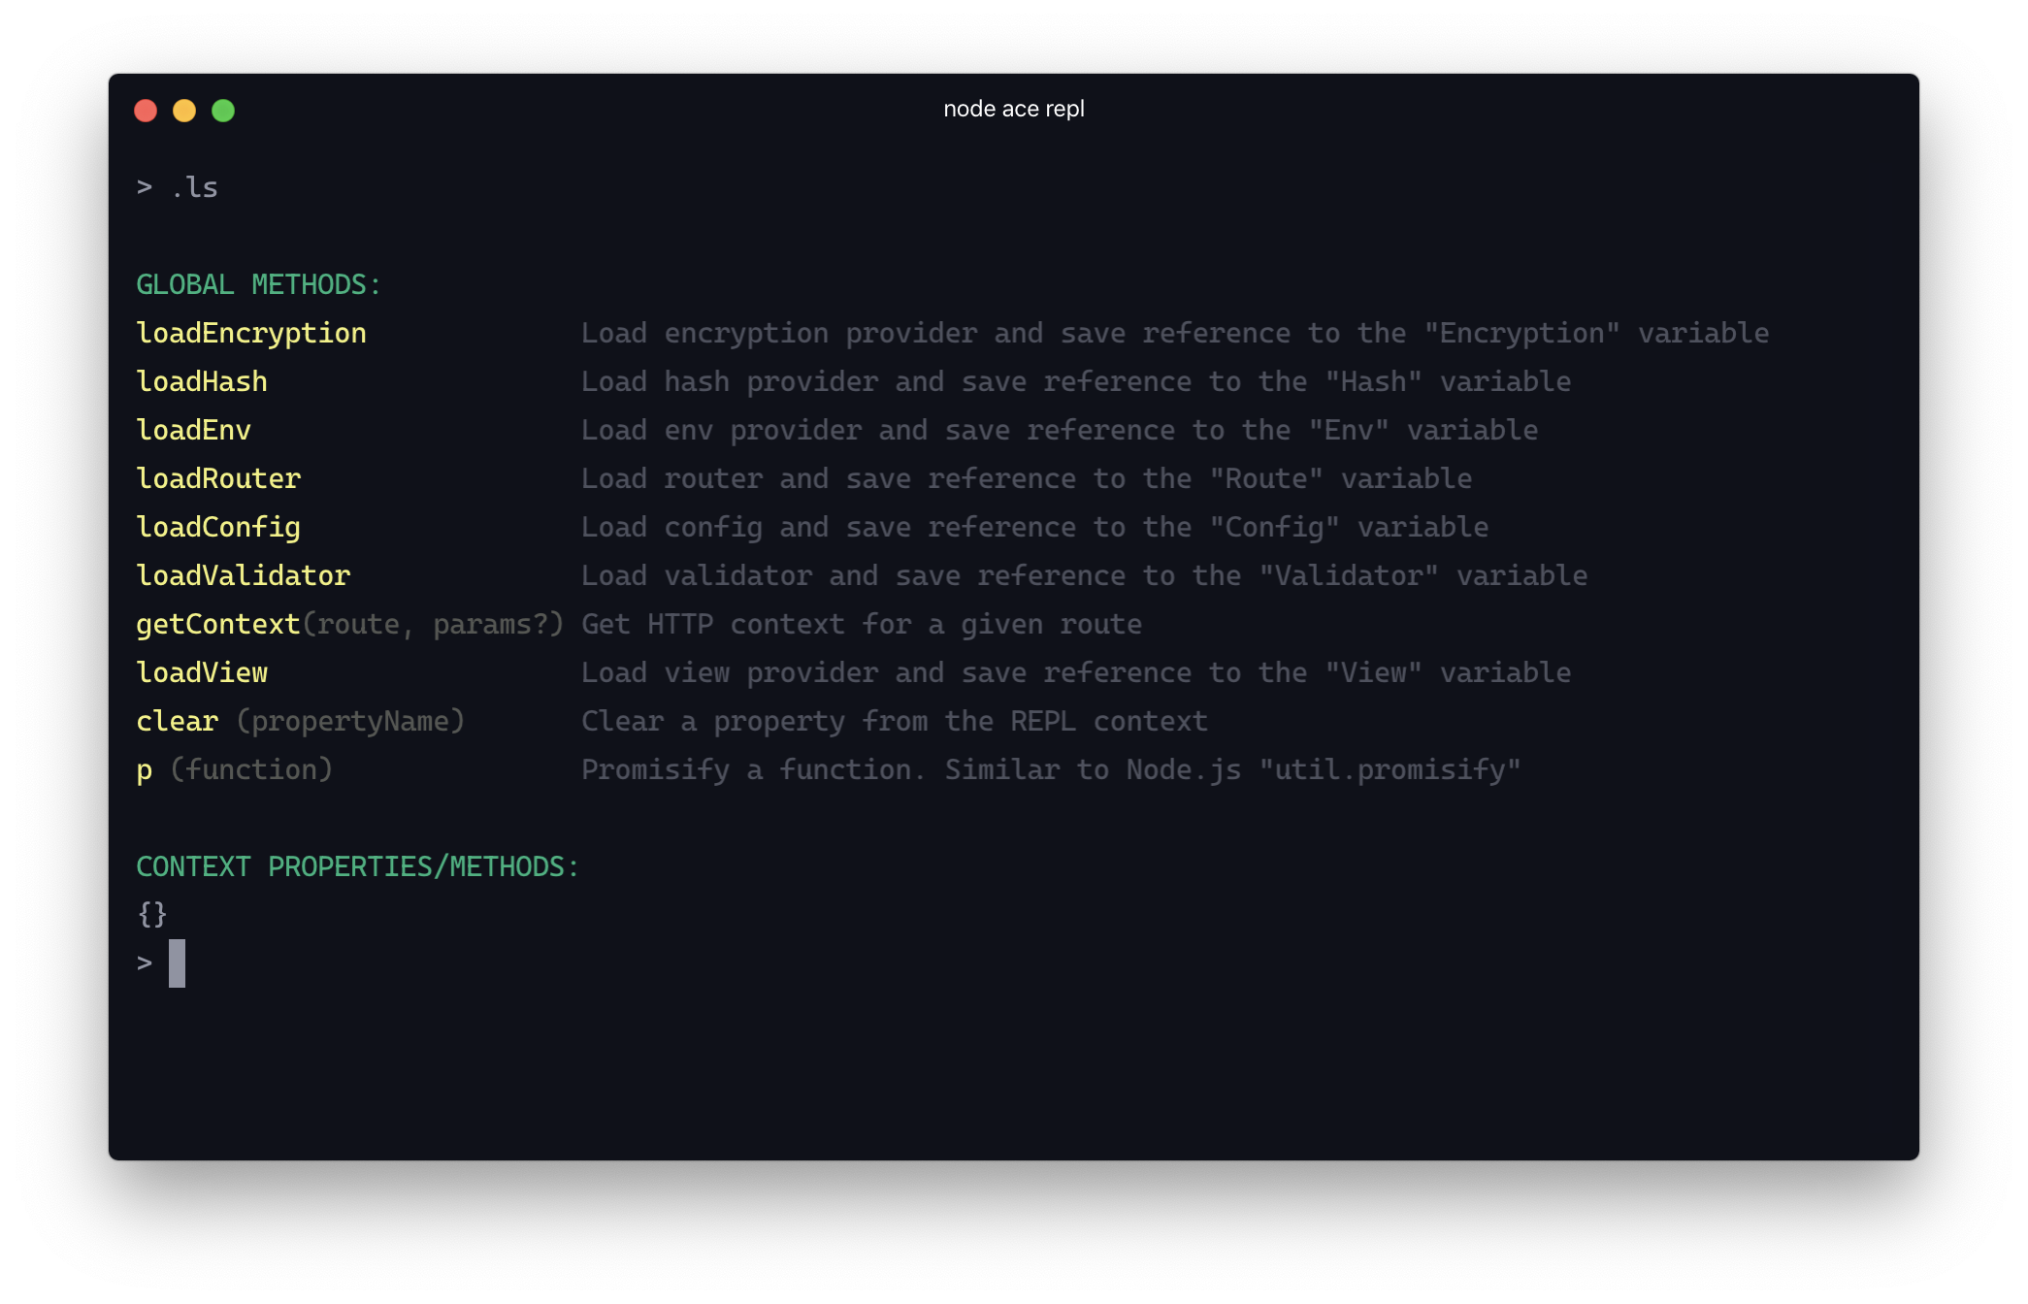Click the loadValidator method name
Image resolution: width=2028 pixels, height=1304 pixels.
pos(244,575)
